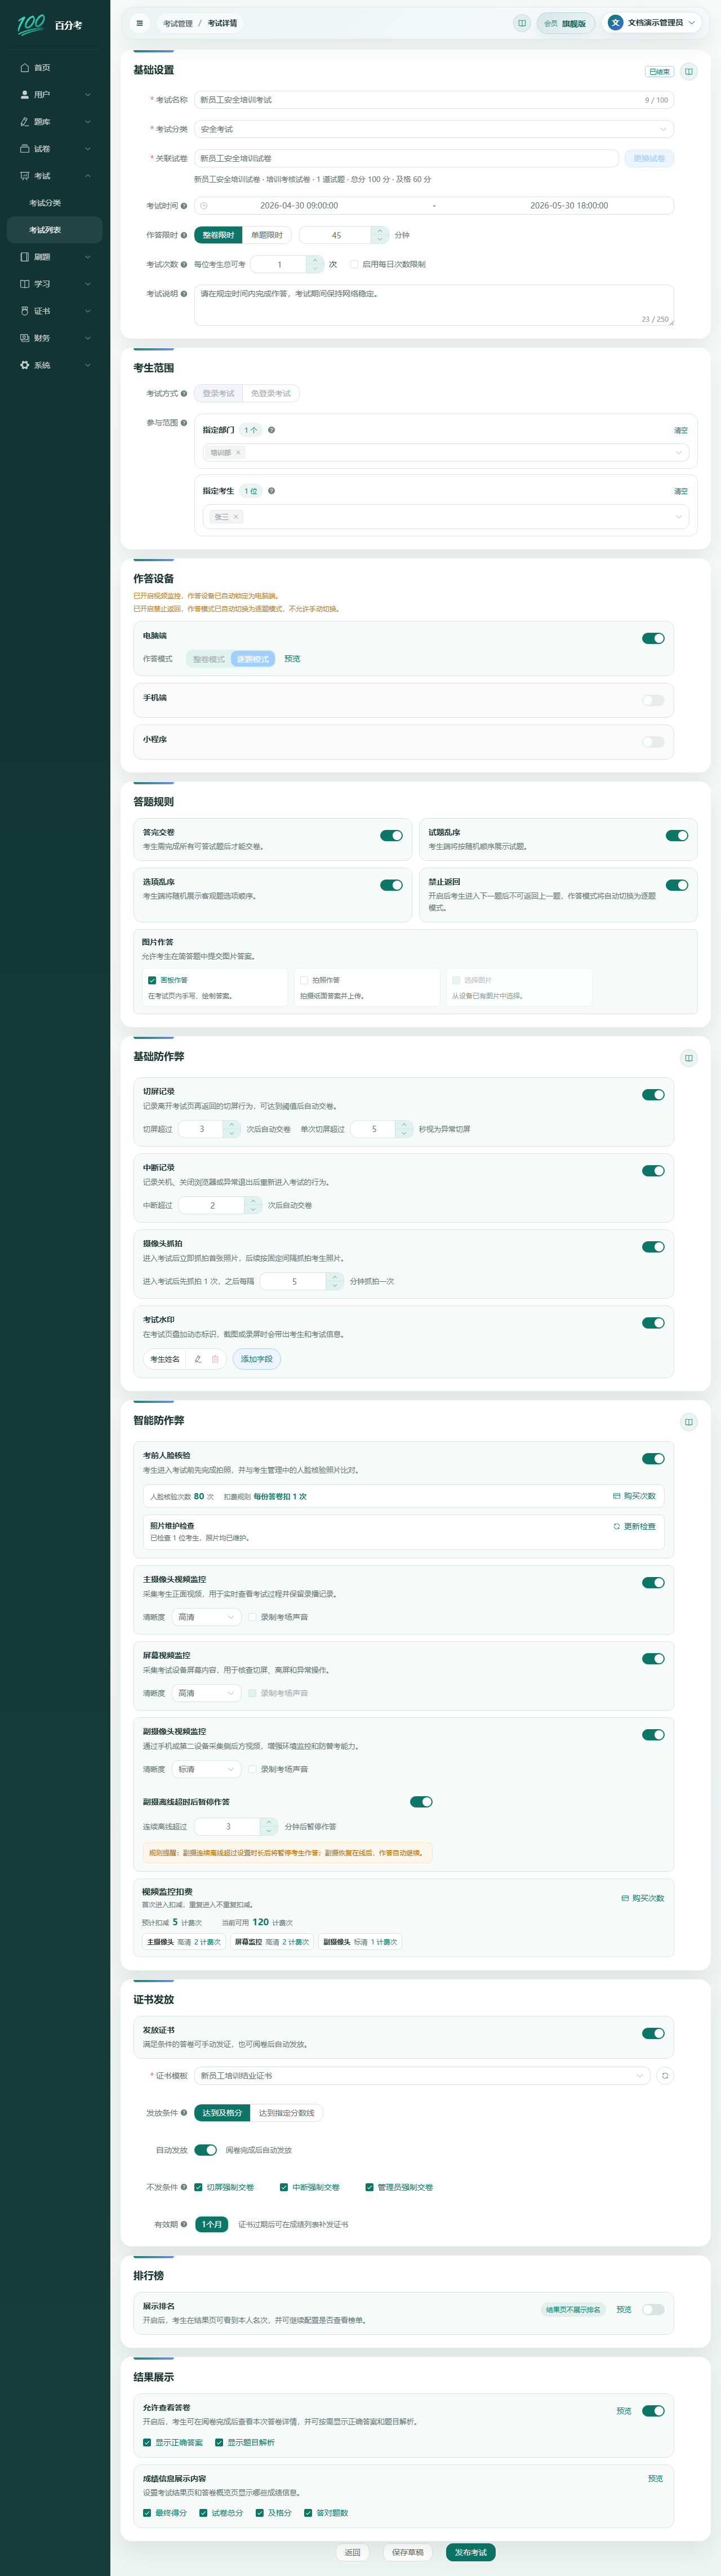Open the documentation book icon in header
Image resolution: width=721 pixels, height=2576 pixels.
click(x=521, y=23)
